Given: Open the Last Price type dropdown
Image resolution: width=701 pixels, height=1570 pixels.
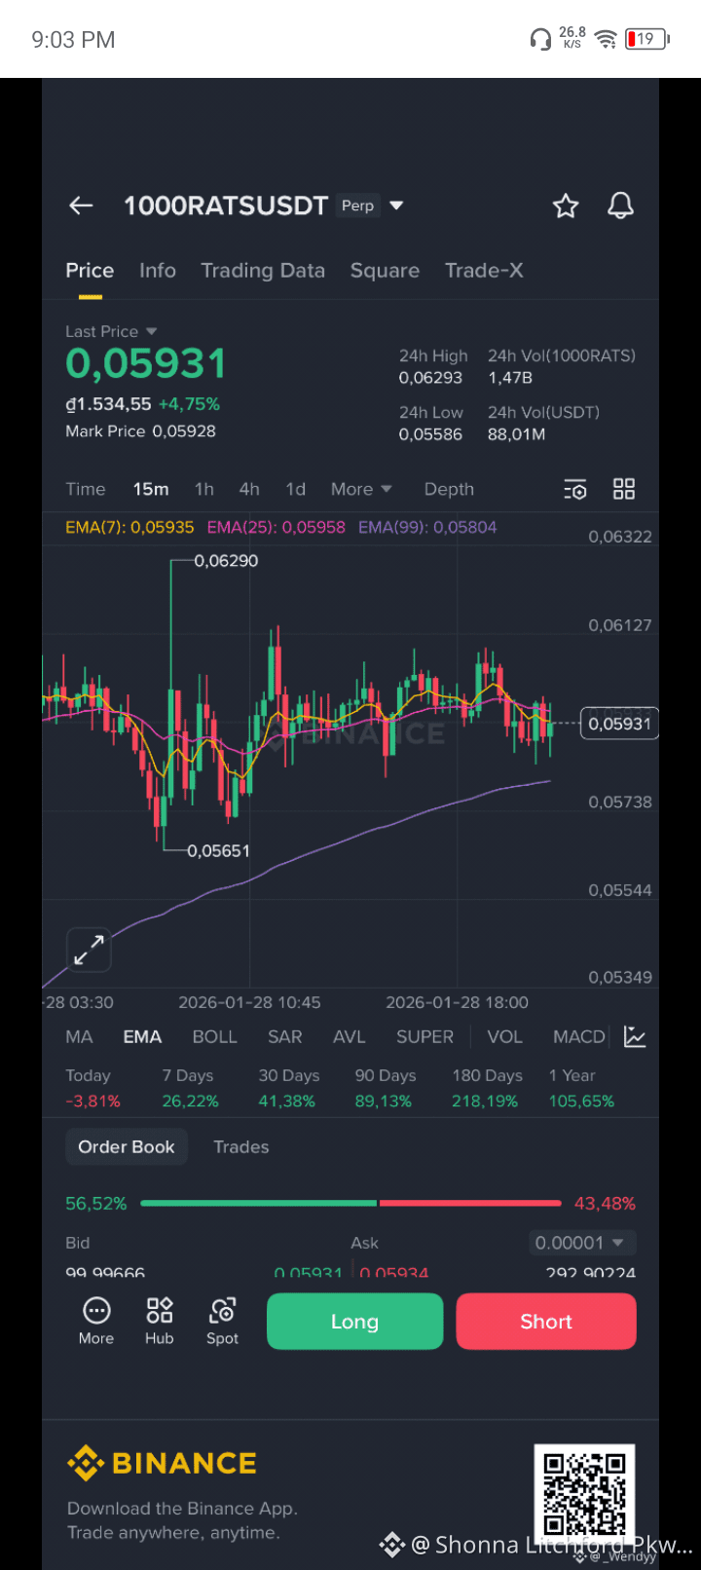Looking at the screenshot, I should (x=111, y=331).
